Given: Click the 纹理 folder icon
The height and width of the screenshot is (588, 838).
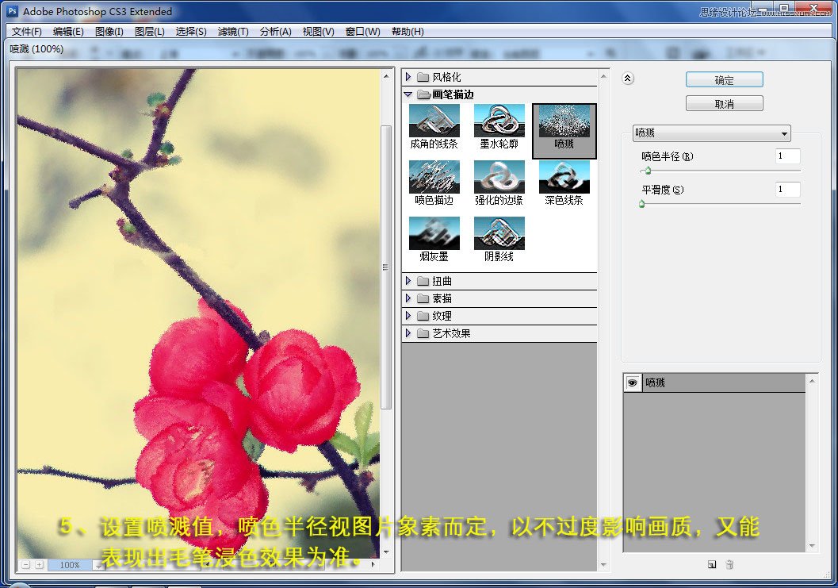Looking at the screenshot, I should tap(423, 316).
